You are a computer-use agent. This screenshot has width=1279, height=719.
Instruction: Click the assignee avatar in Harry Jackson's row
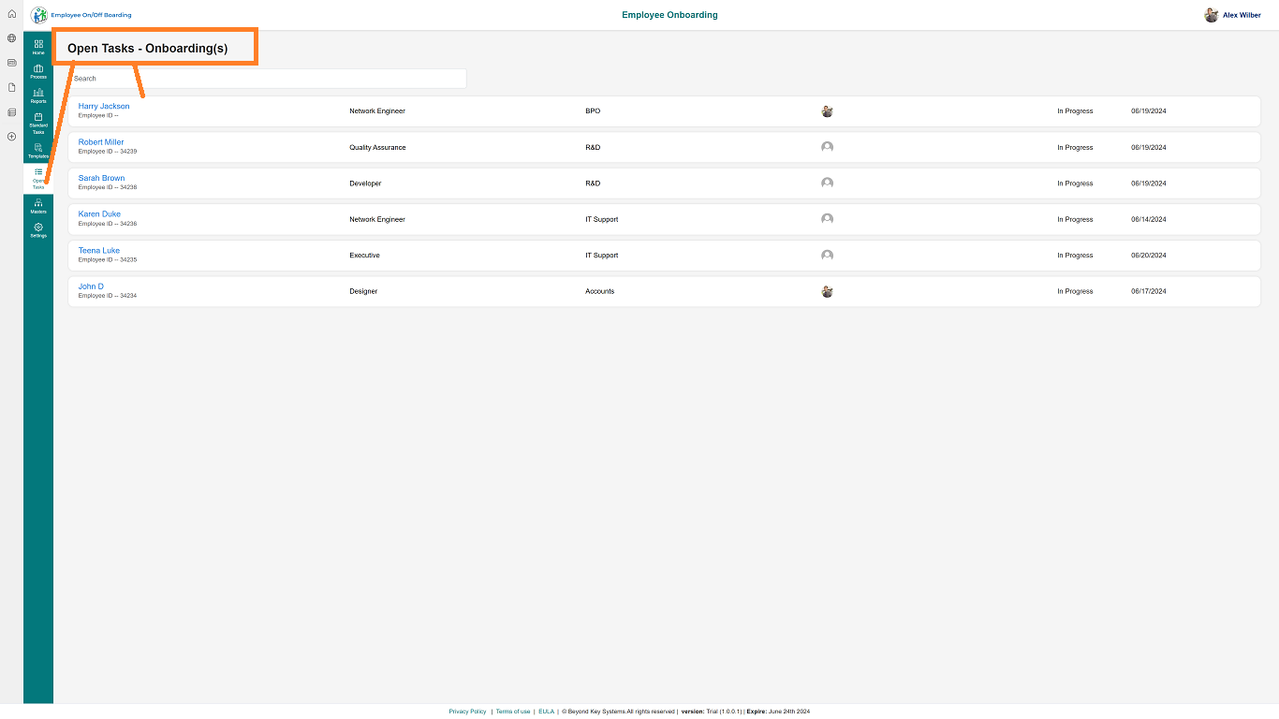pyautogui.click(x=827, y=111)
